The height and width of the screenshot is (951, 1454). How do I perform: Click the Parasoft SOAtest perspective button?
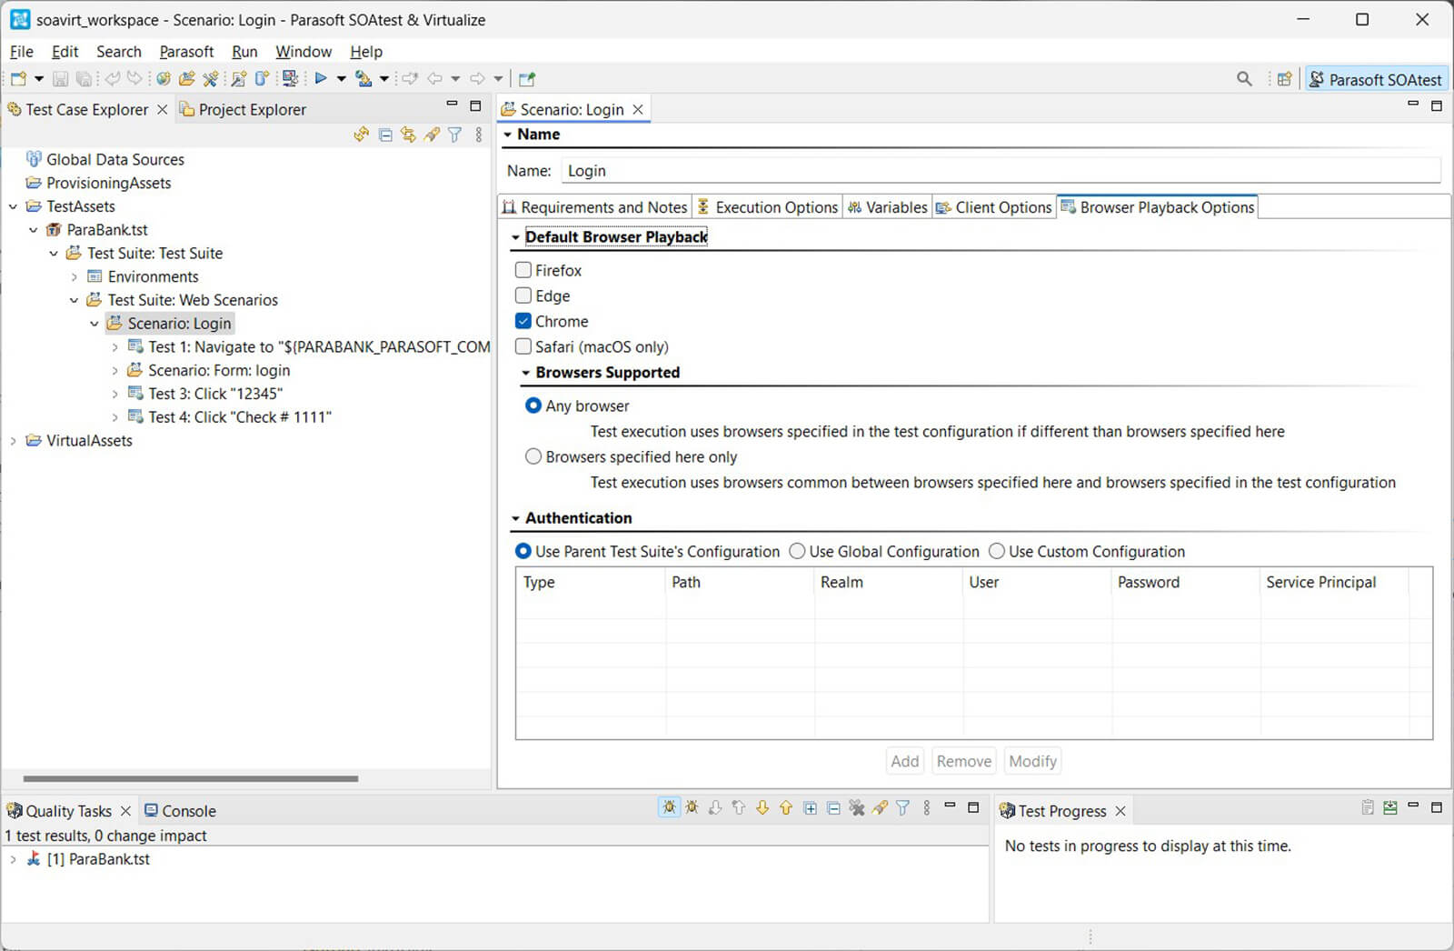click(1377, 80)
